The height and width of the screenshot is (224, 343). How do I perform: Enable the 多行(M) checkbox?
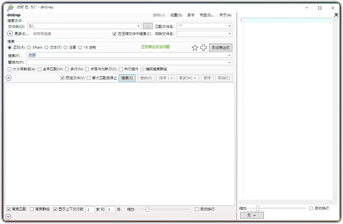click(x=67, y=69)
